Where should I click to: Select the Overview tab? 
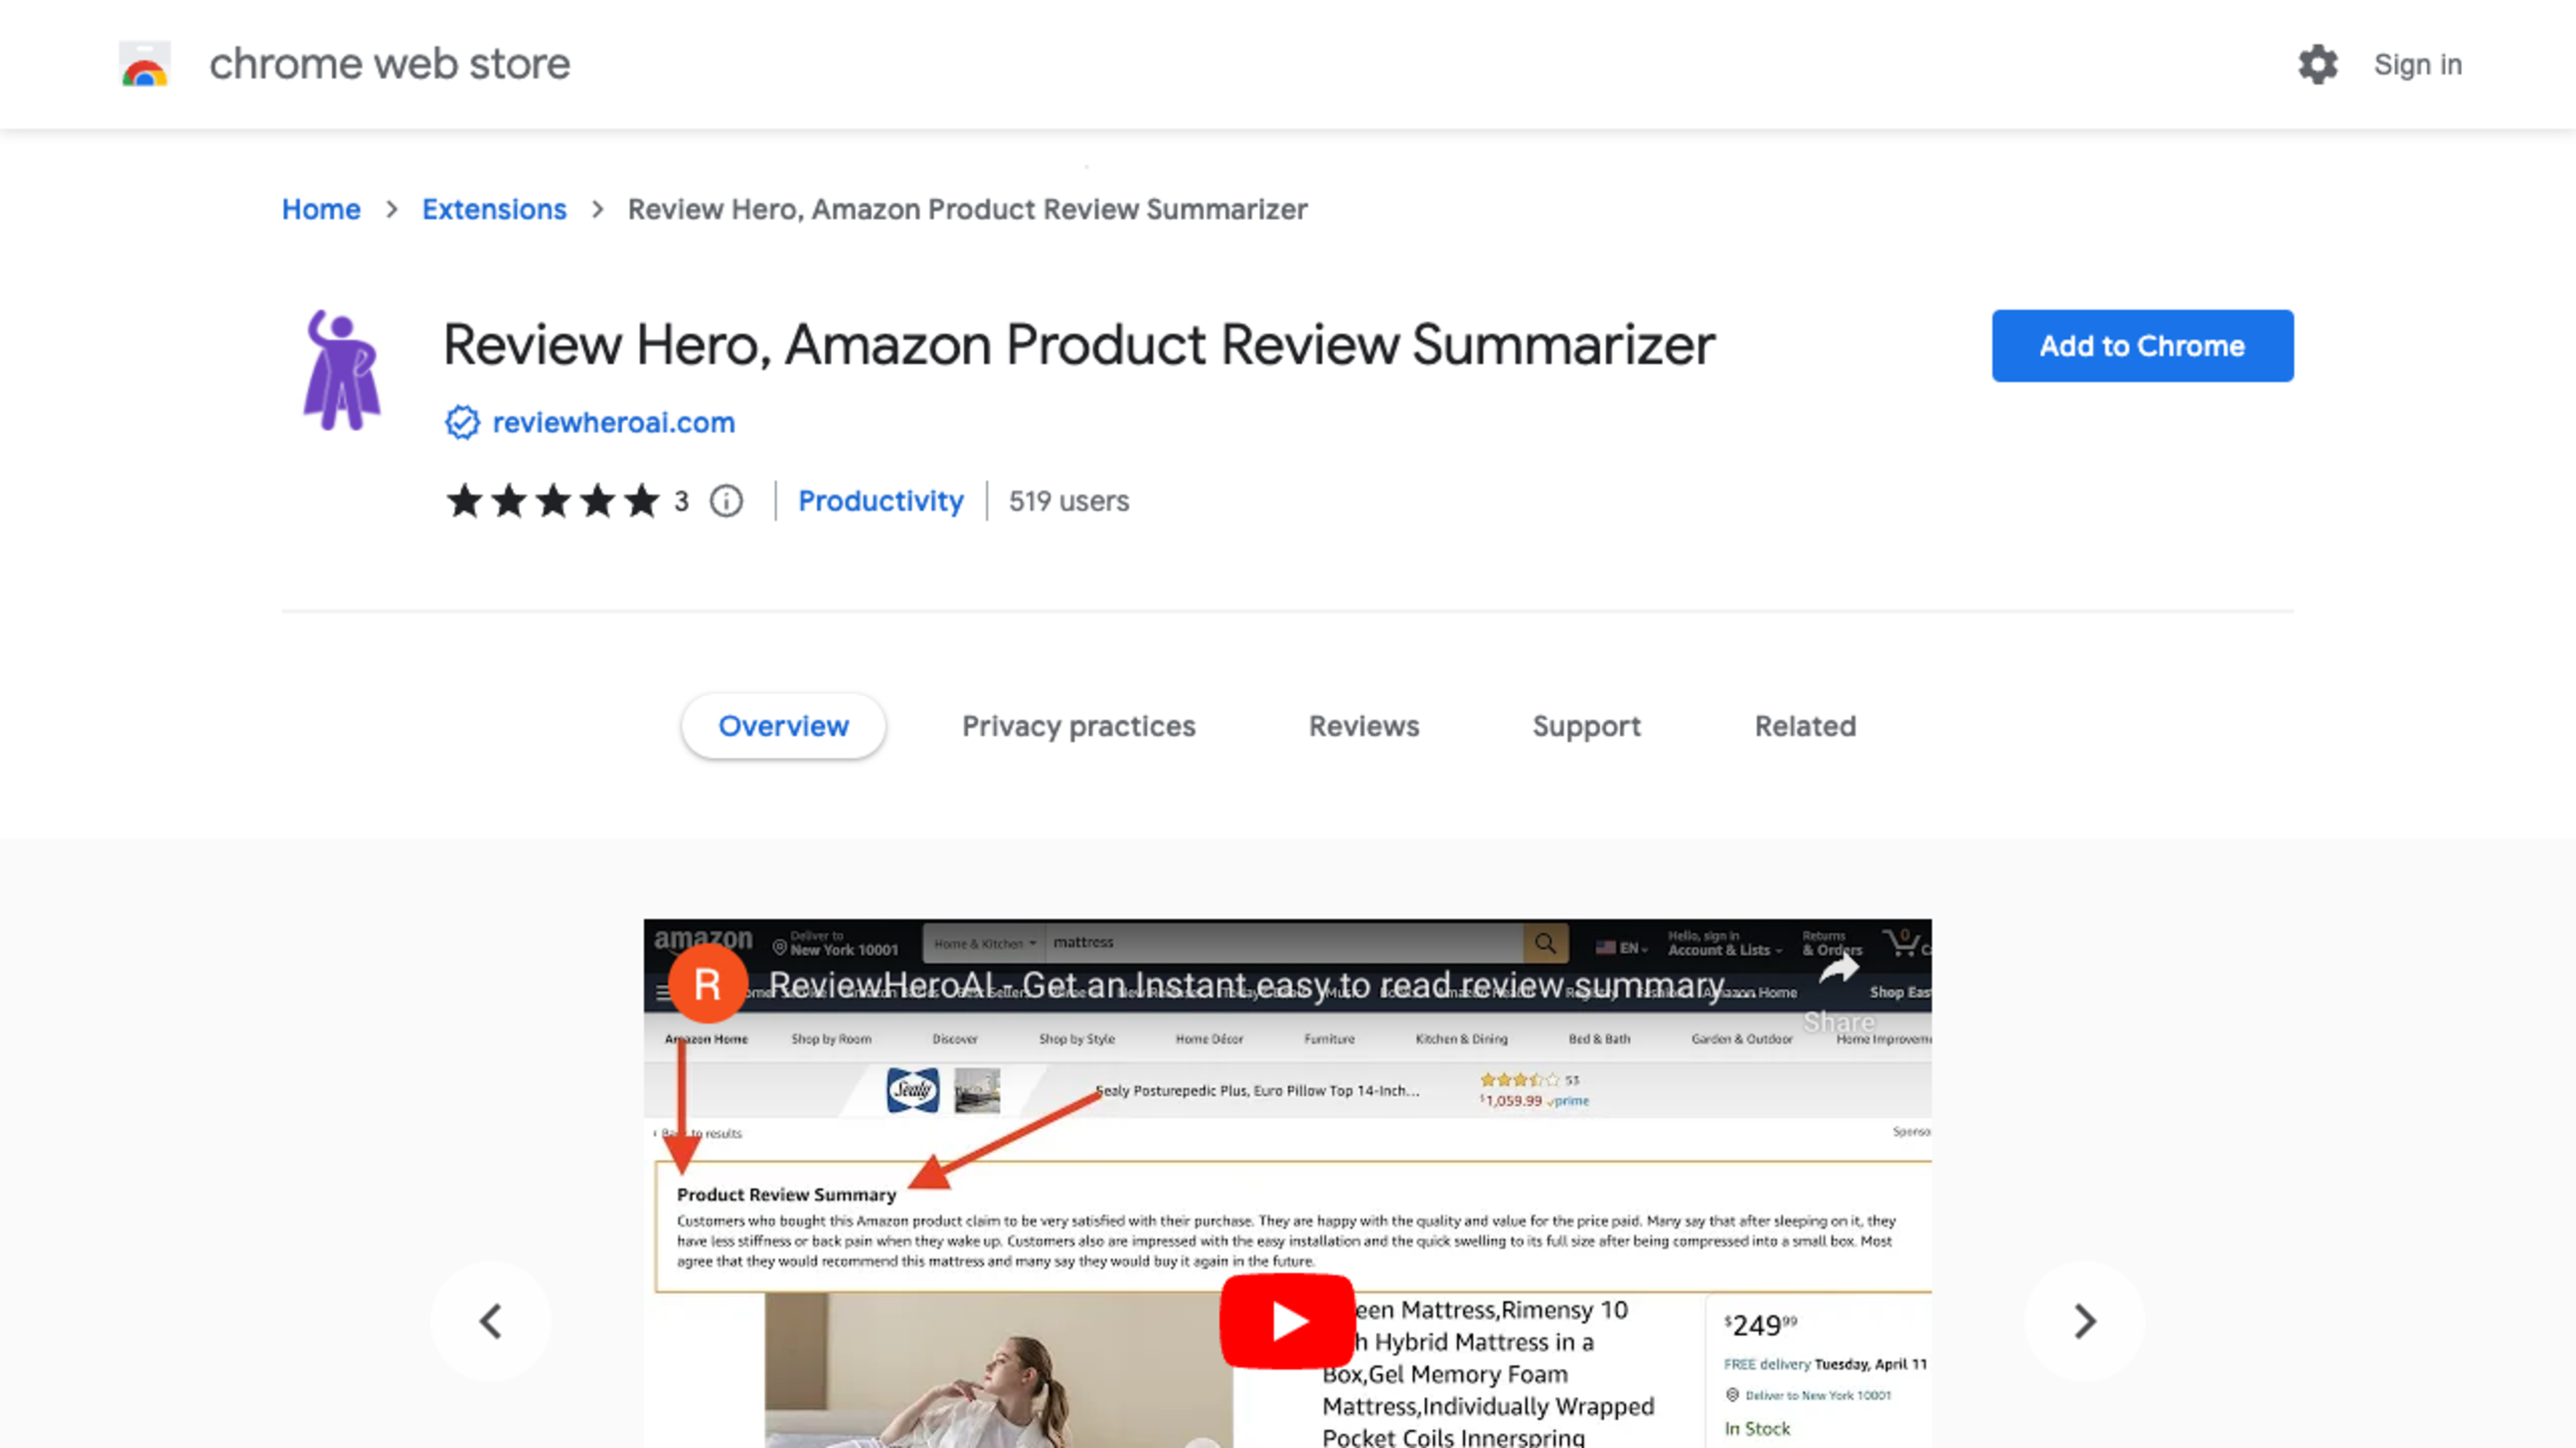tap(782, 725)
